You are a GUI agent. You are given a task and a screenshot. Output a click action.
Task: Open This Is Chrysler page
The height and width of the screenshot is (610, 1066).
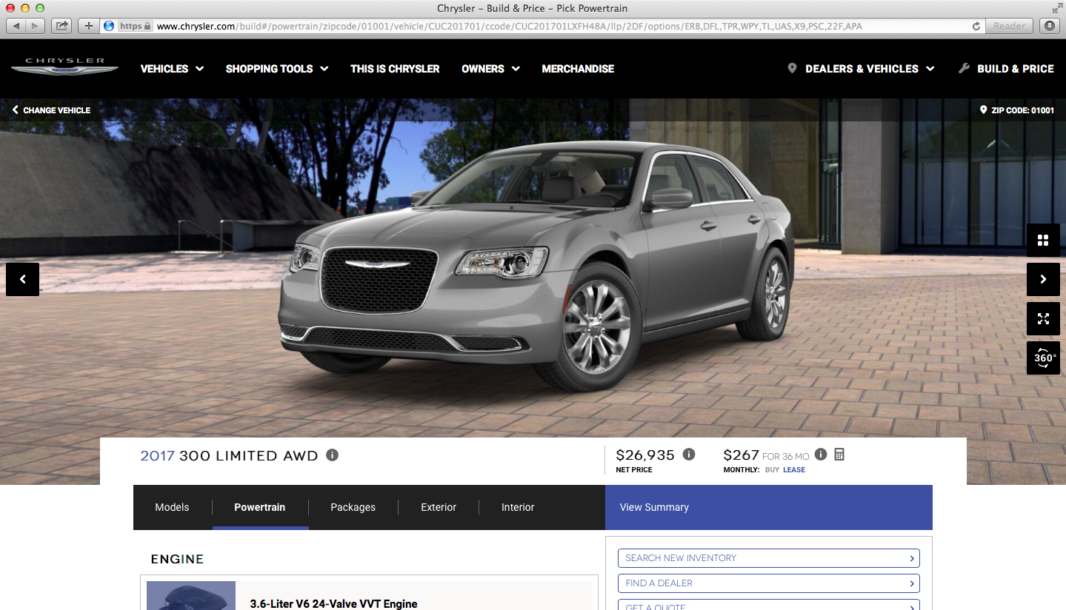[x=395, y=68]
